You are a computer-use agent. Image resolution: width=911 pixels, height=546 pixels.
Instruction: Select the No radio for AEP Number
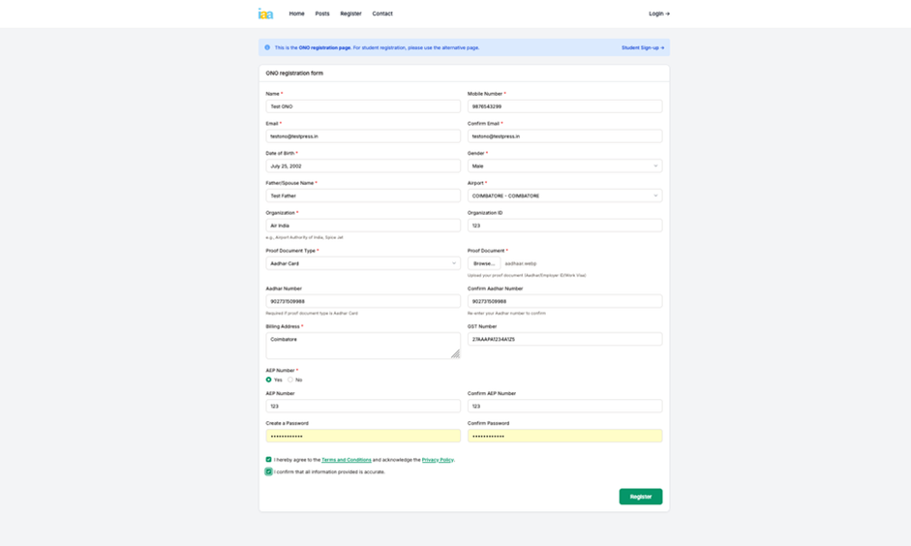[x=290, y=379]
